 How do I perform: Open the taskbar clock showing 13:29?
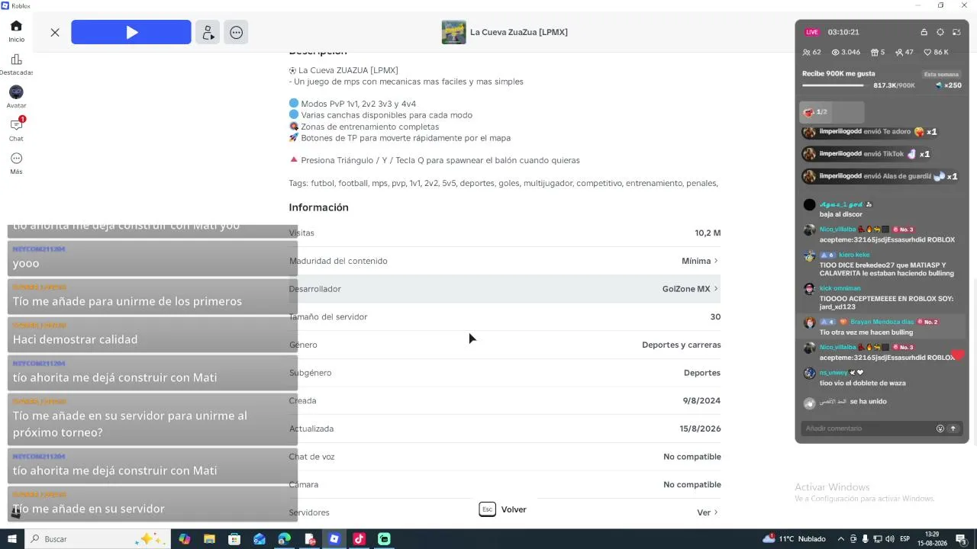click(x=932, y=539)
